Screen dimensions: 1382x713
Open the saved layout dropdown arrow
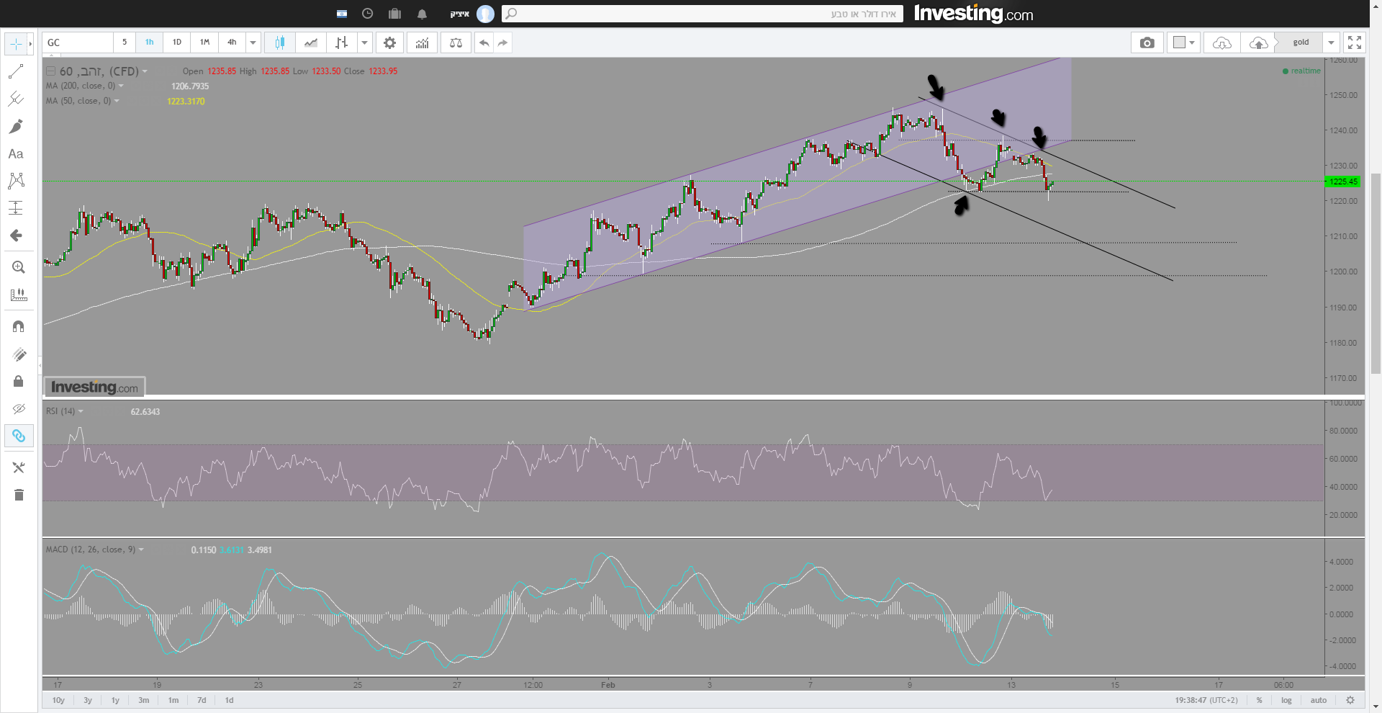tap(1331, 42)
